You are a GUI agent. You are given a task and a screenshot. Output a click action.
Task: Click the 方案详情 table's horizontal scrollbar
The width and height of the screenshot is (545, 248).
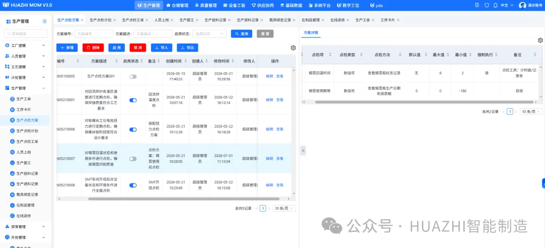[424, 102]
